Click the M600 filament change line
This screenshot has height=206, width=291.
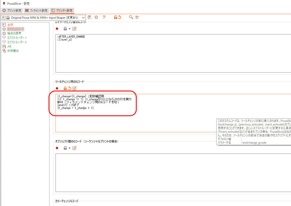88,102
